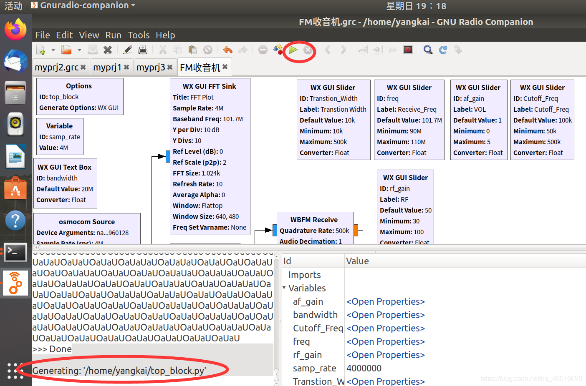Open the Help menu

(165, 35)
